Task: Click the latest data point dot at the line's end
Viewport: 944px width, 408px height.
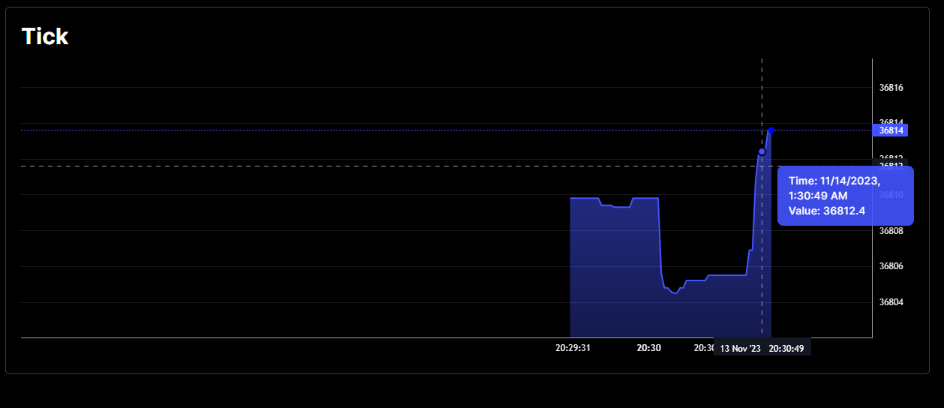Action: point(771,130)
